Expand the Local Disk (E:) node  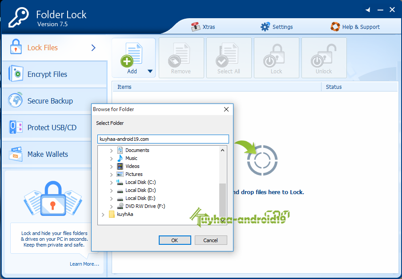pos(111,199)
